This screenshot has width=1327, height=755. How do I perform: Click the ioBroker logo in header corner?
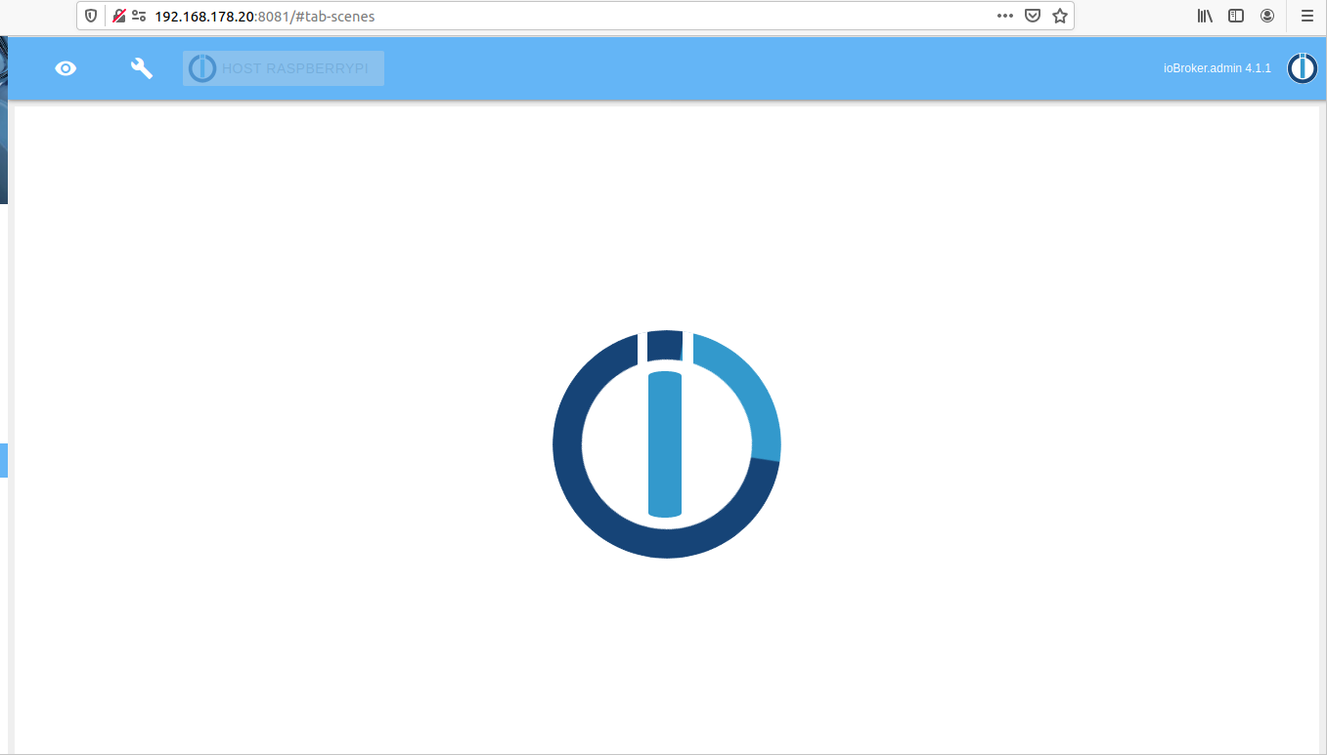click(1303, 68)
